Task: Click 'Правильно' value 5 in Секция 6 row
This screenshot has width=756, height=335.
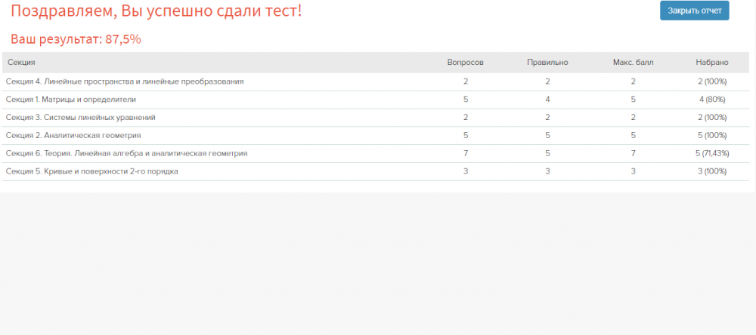Action: (x=547, y=154)
